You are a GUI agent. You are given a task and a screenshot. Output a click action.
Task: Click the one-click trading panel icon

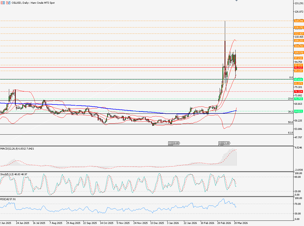pos(2,2)
